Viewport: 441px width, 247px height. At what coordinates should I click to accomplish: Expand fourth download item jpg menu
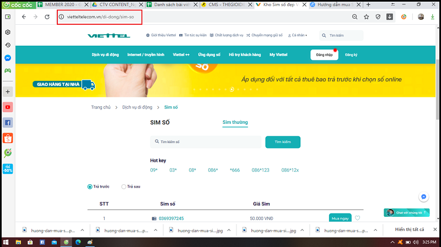pos(302,230)
